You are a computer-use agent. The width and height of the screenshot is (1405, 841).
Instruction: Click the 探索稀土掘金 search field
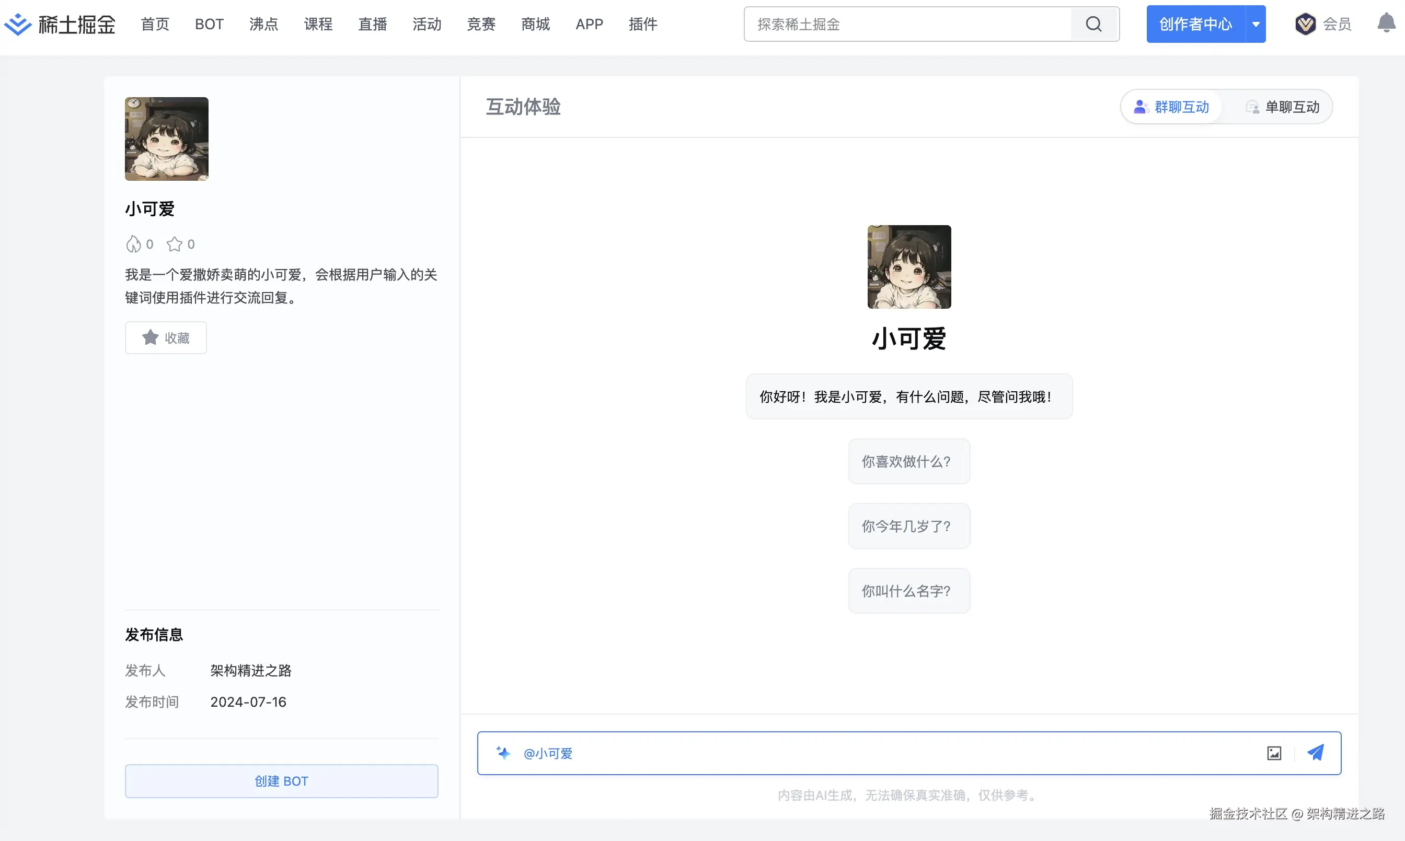pos(907,25)
